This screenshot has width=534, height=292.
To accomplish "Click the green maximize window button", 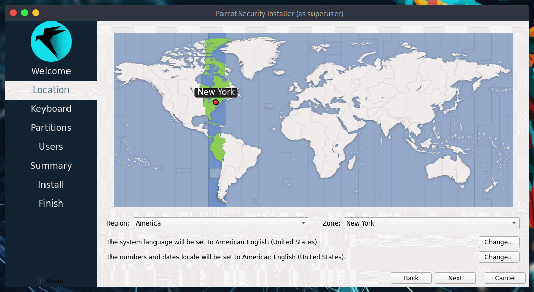I will point(25,13).
